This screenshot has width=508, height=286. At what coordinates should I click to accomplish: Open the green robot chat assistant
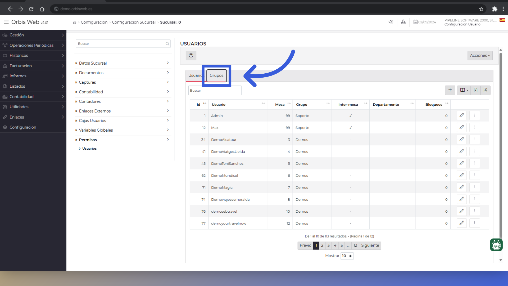496,245
